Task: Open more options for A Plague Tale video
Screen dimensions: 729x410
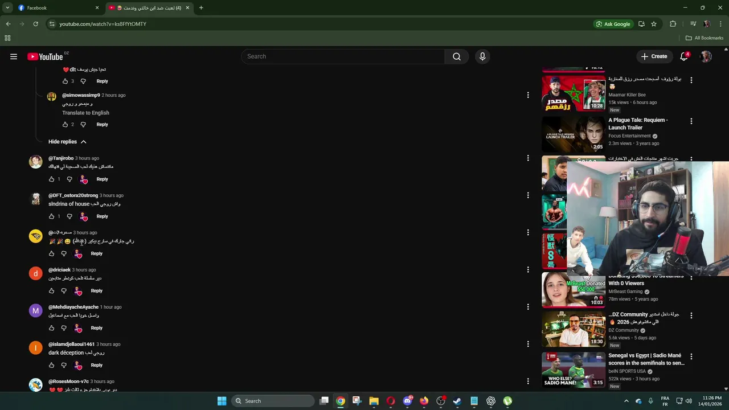Action: tap(691, 121)
